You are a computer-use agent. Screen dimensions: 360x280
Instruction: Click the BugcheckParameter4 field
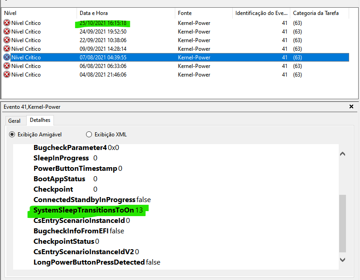pyautogui.click(x=76, y=147)
